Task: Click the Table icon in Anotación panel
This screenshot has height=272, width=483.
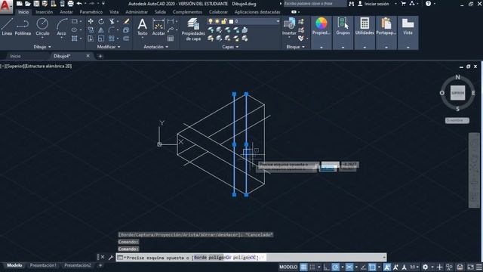Action: (171, 39)
